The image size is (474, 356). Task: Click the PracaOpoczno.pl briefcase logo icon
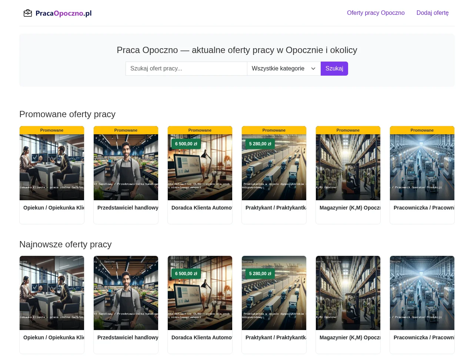pos(28,13)
